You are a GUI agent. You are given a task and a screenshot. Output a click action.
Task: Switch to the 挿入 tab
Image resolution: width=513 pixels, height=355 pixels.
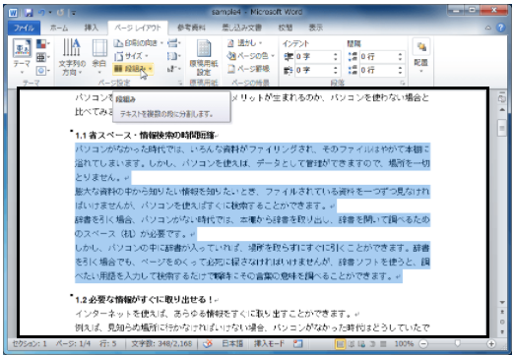click(92, 28)
